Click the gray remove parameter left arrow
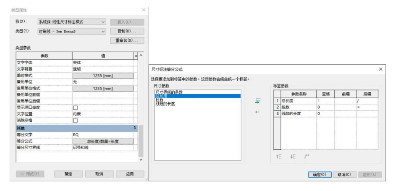Screen dimensions: 395x191 (x=257, y=112)
